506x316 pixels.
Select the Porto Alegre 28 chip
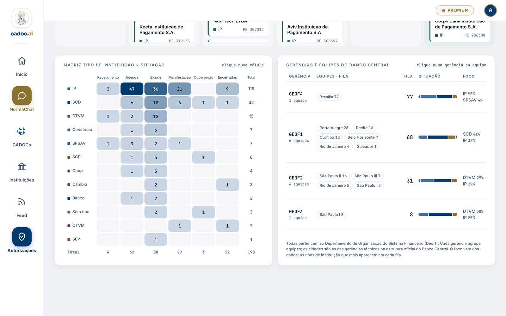click(334, 128)
